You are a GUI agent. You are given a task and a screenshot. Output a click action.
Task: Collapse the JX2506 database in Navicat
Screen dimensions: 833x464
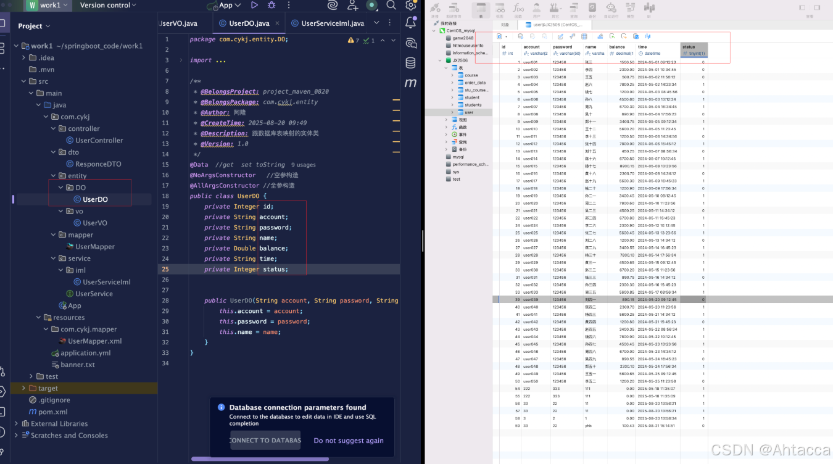point(440,60)
